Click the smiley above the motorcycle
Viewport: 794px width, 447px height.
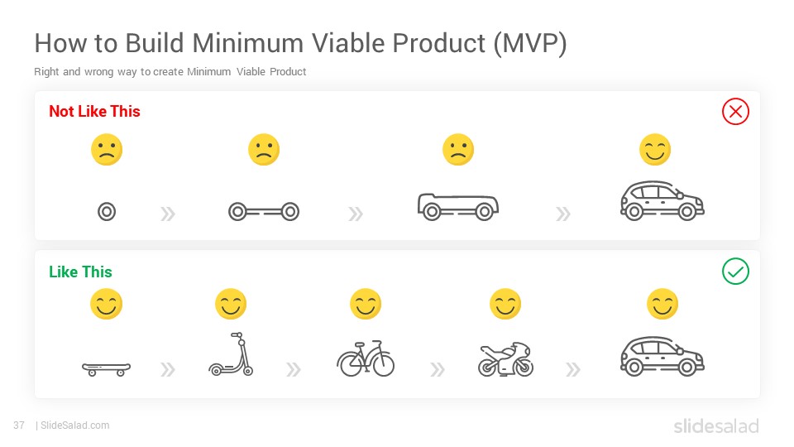505,304
